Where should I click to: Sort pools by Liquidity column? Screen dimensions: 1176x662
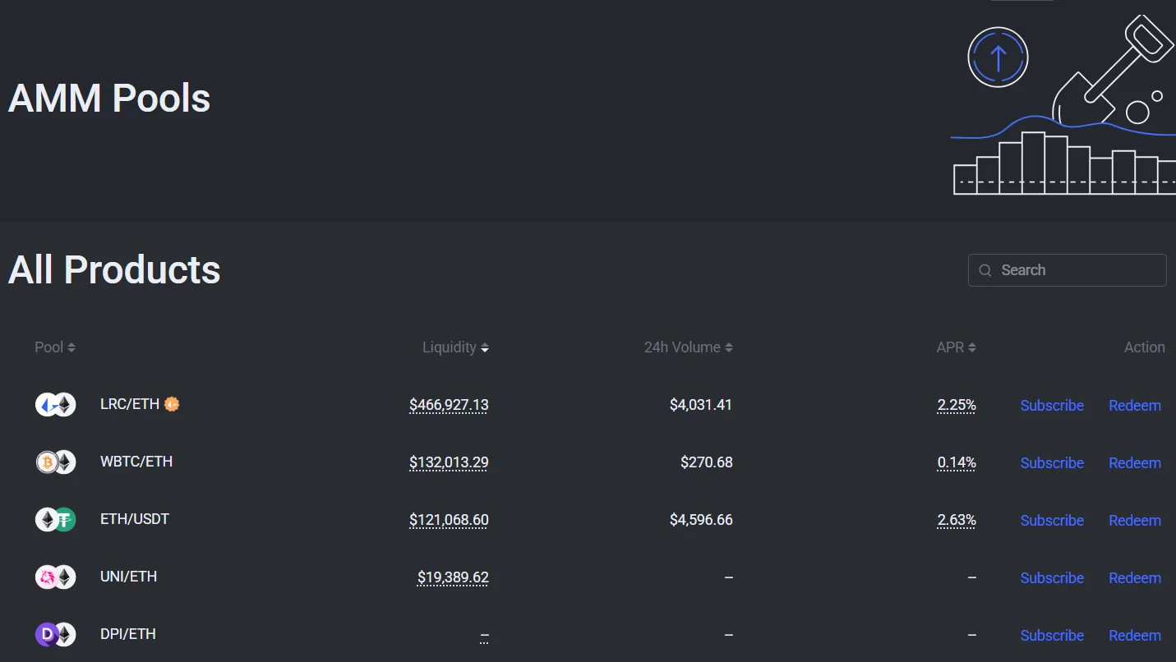point(455,347)
